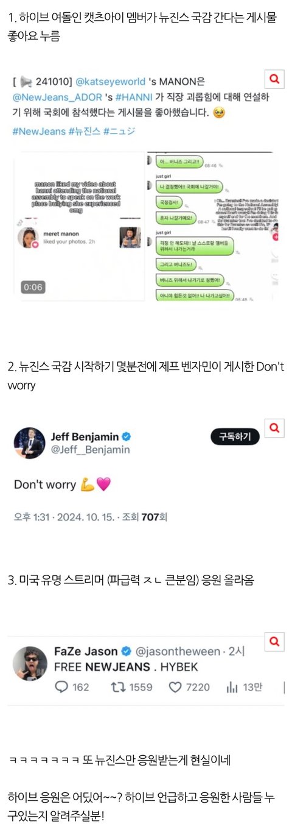Click FaZe Jason's profile avatar
Screen dimensions: 292x835
point(30,664)
